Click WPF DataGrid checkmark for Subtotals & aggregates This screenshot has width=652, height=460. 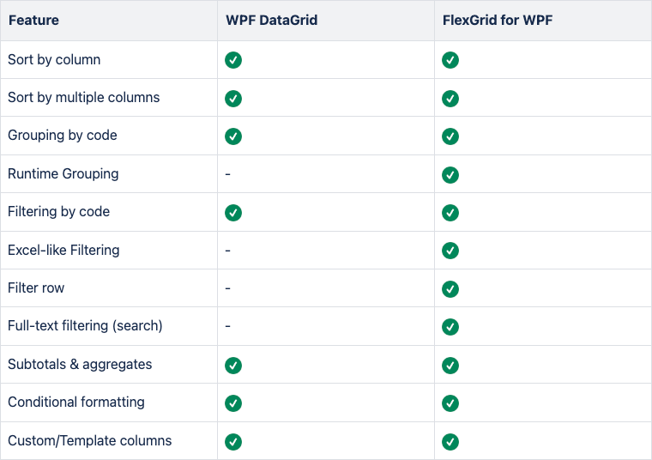click(233, 366)
